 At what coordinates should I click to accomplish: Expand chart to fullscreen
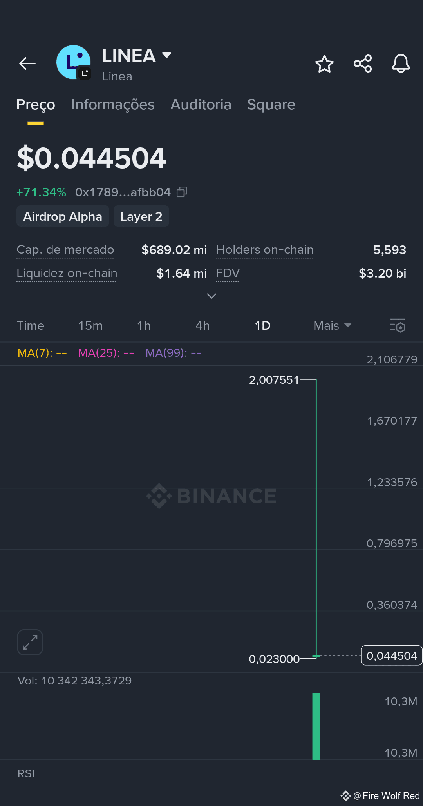click(30, 642)
